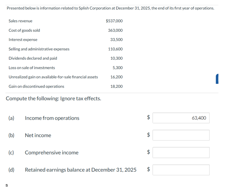Select the Cost of goods sold label
The height and width of the screenshot is (191, 229).
tap(24, 30)
